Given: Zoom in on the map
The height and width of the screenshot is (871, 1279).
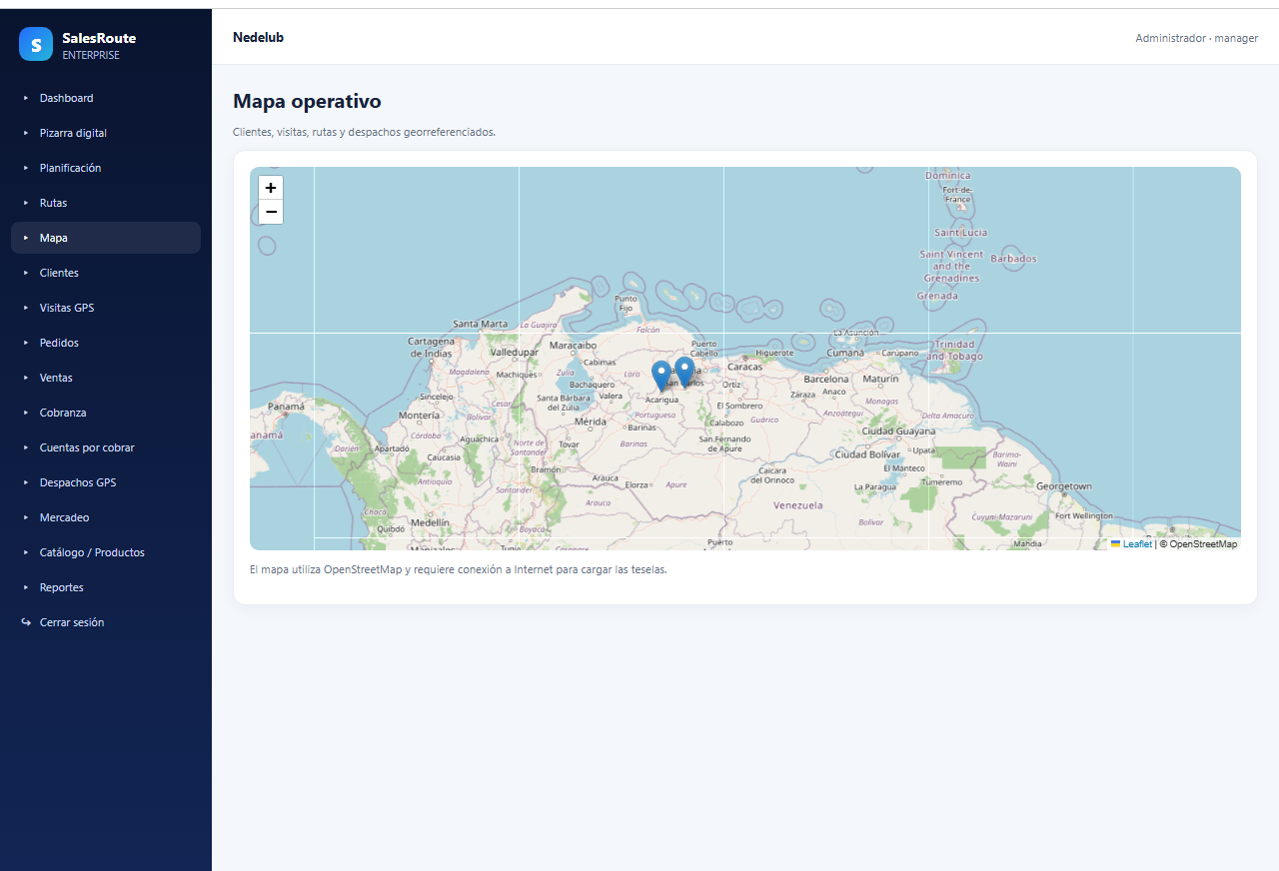Looking at the screenshot, I should (x=271, y=188).
